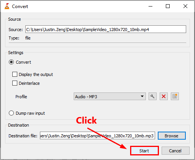Click the Source path field
This screenshot has width=195, height=160.
click(106, 29)
